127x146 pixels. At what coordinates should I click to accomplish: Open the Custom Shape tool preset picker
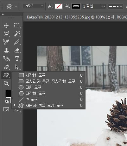(x=16, y=7)
